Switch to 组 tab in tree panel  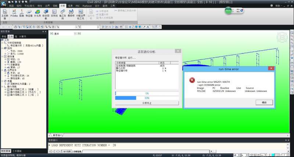(x=16, y=37)
